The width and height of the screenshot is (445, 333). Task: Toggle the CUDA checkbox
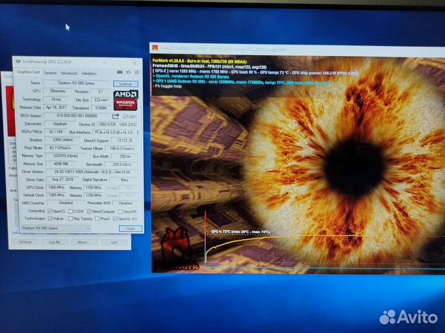70,212
